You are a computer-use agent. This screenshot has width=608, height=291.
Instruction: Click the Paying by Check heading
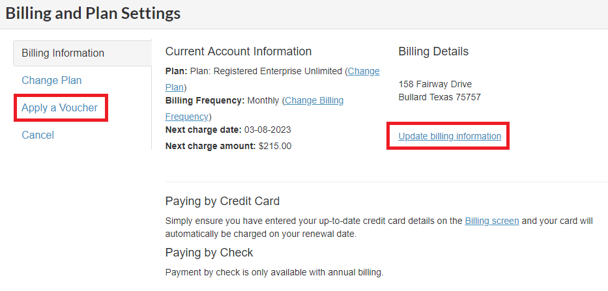209,252
